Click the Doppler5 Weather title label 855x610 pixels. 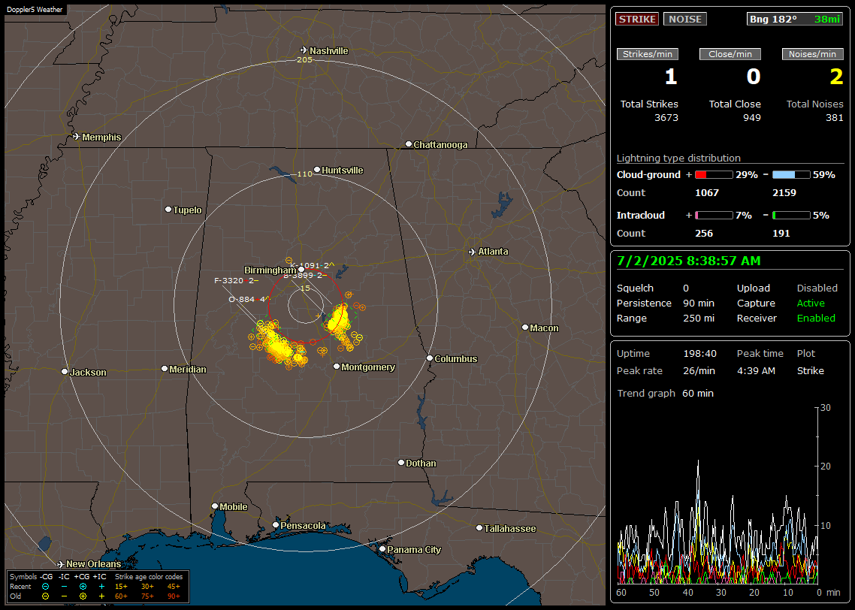(x=35, y=9)
